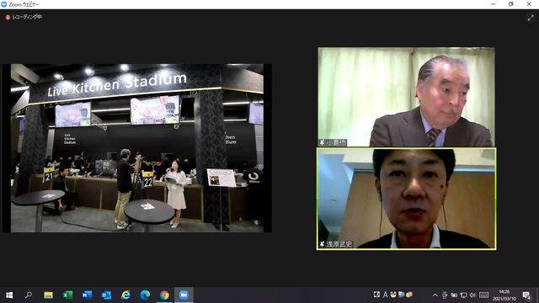Viewport: 539px width, 303px height.
Task: Expand the hidden system tray icons chevron
Action: (x=435, y=295)
